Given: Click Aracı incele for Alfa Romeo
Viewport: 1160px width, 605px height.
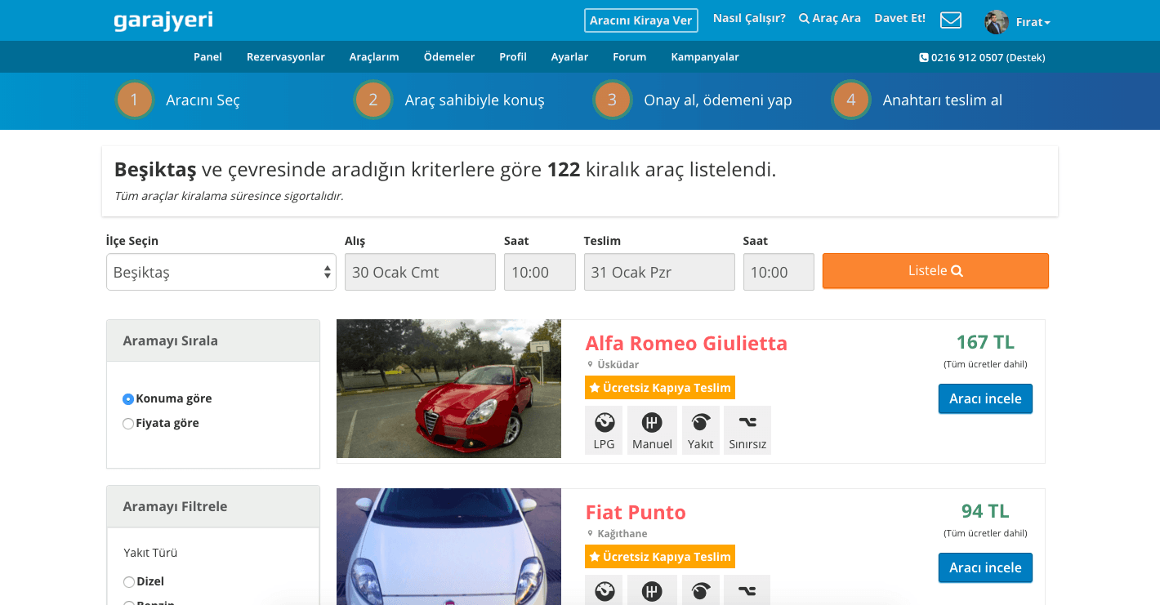Looking at the screenshot, I should click(985, 398).
